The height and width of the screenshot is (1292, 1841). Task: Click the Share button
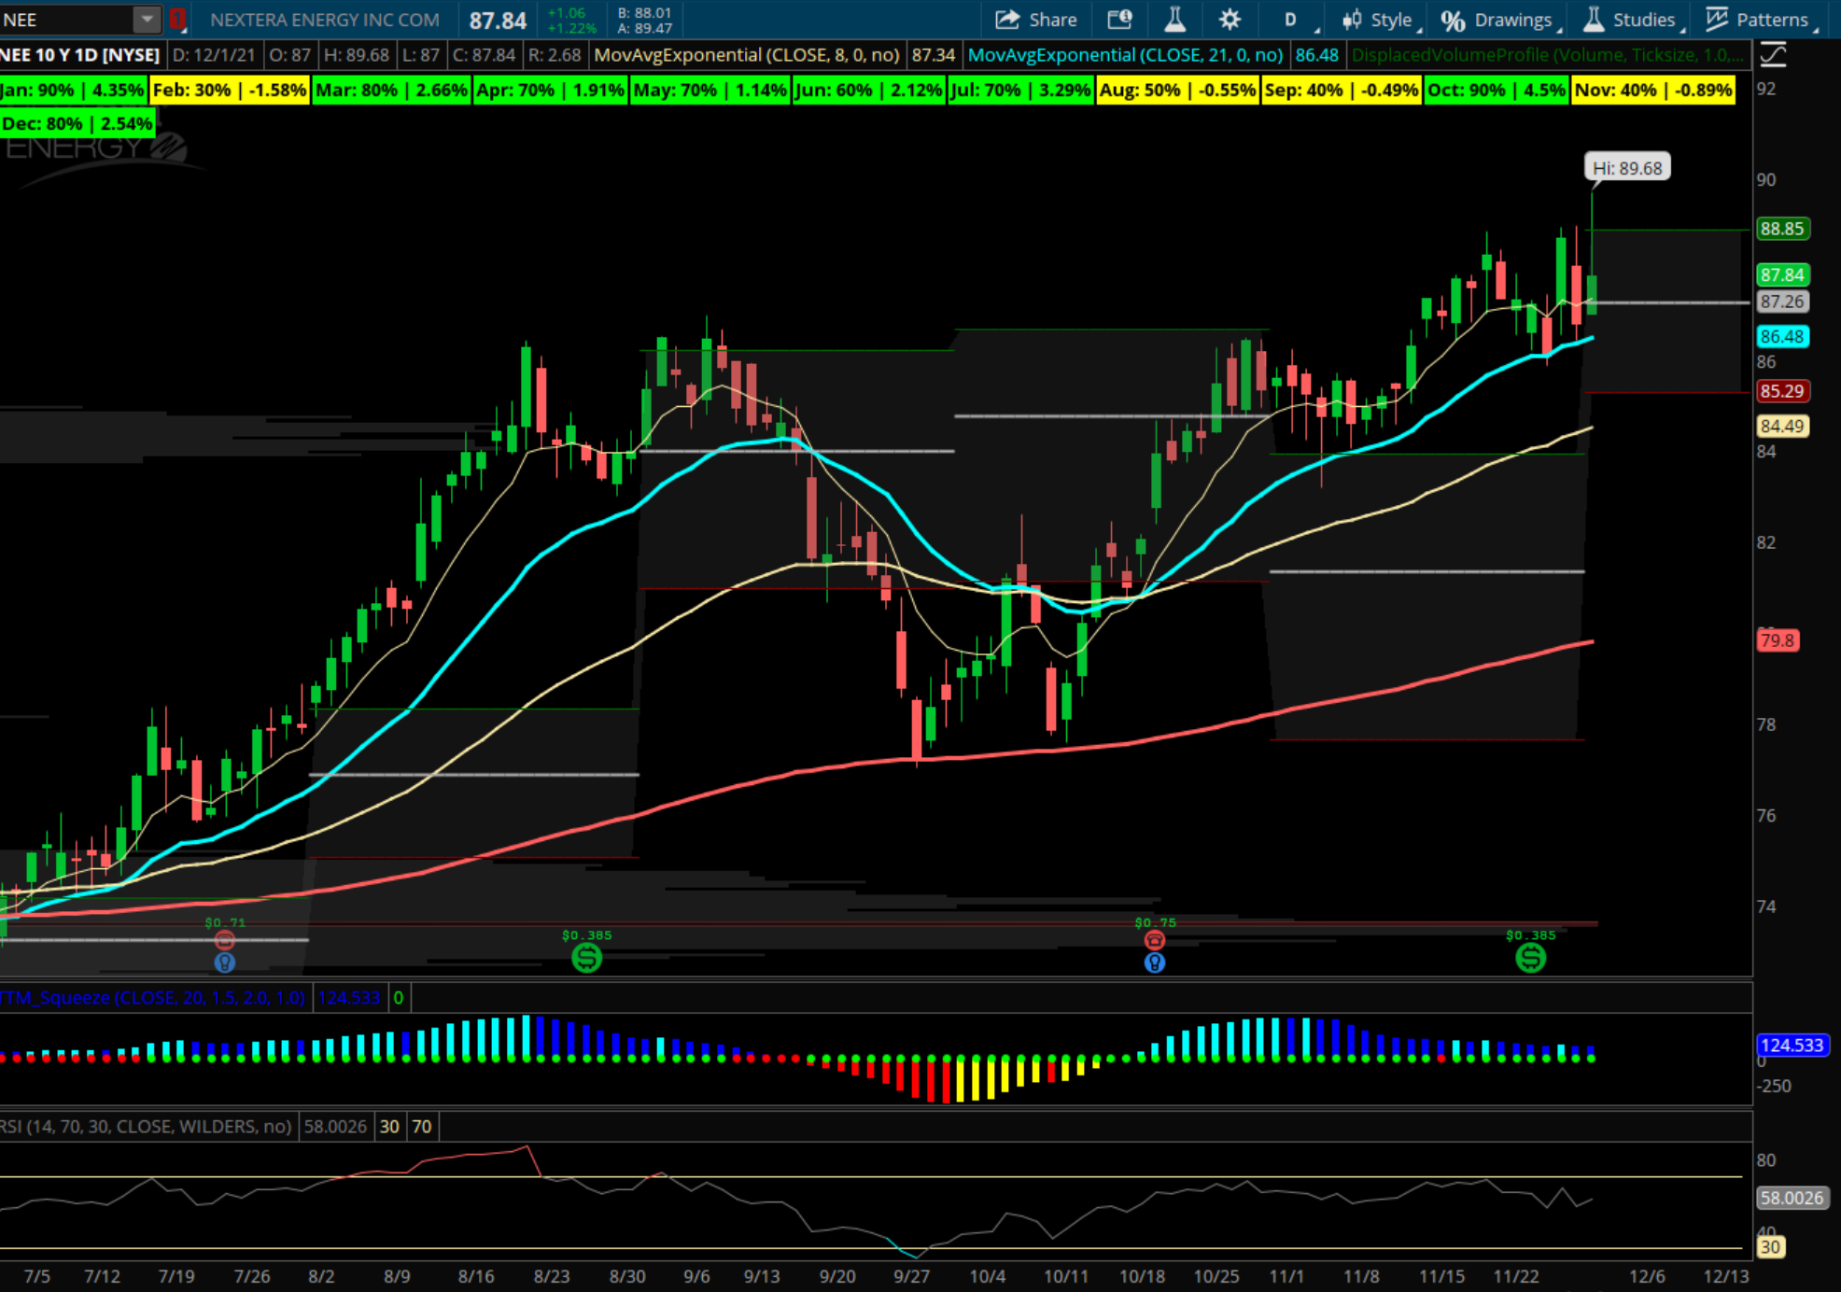(x=1036, y=20)
